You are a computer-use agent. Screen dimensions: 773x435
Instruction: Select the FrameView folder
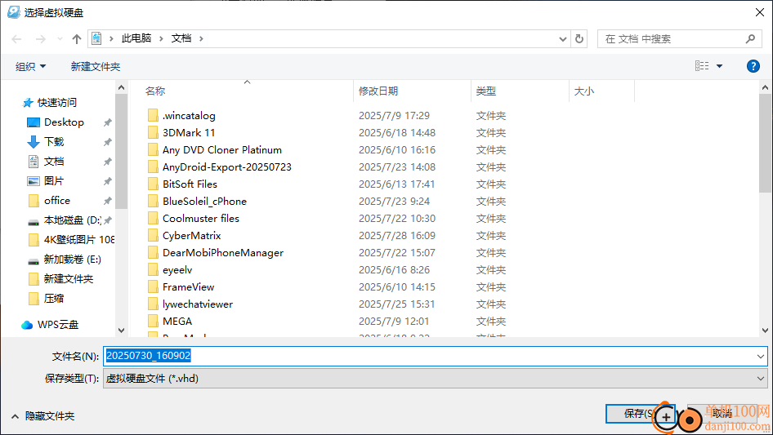point(188,287)
